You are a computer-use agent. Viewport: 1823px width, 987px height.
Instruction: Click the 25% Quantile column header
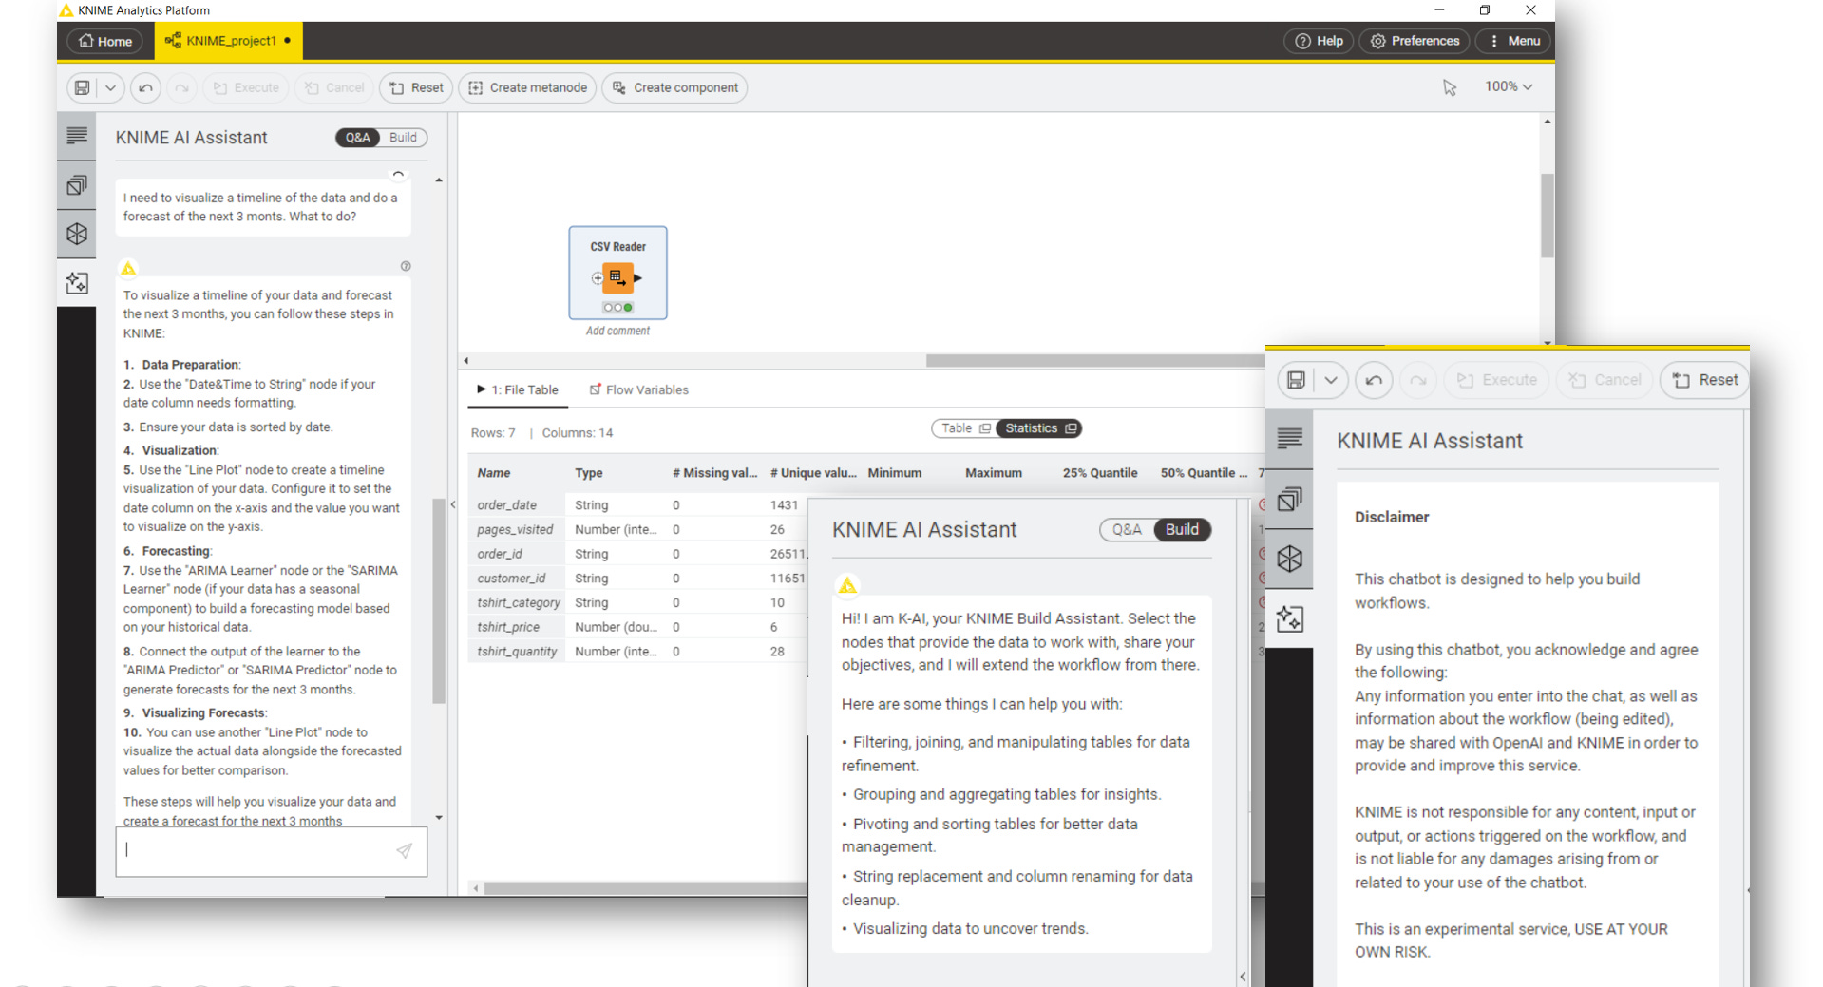tap(1100, 473)
